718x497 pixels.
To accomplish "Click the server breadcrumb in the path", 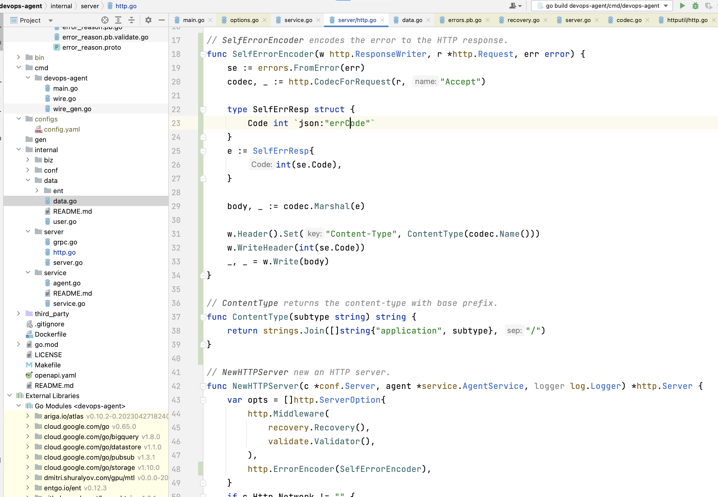I will coord(90,6).
